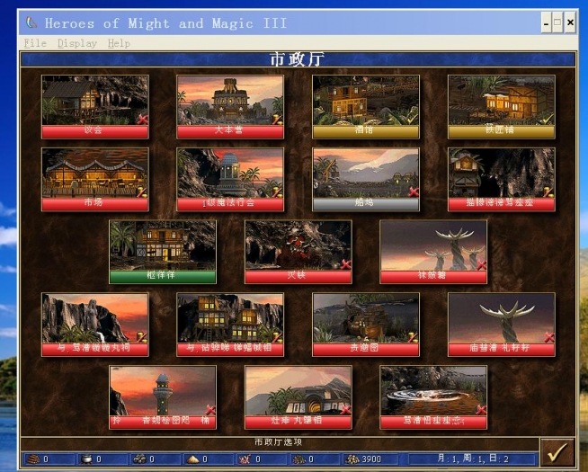Click the gold pile resource icon
588x472 pixels.
click(x=352, y=459)
